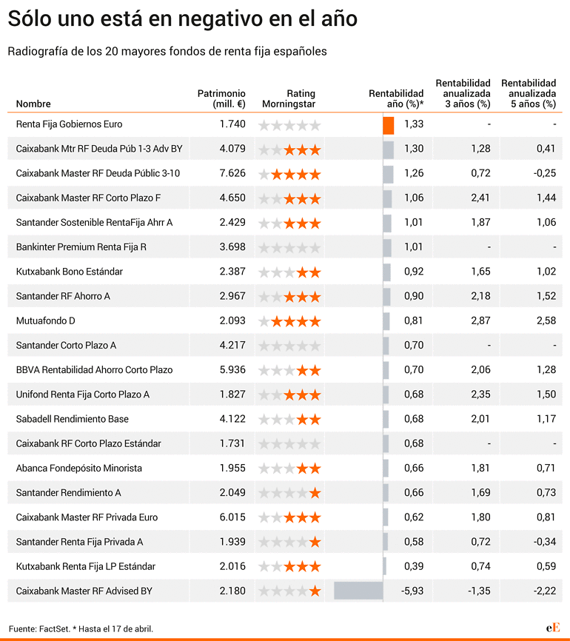This screenshot has width=570, height=641.
Task: Click the star rating for Santander Rendimiento A
Action: pyautogui.click(x=289, y=493)
